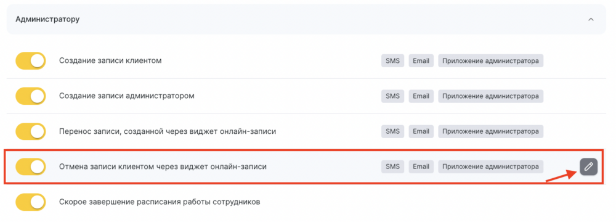
Task: Click Email tag in Отмена записи row
Action: point(421,167)
